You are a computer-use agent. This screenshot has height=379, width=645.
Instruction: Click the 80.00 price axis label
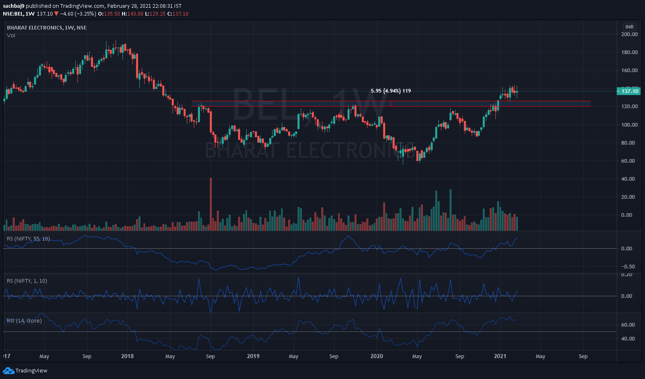coord(628,143)
